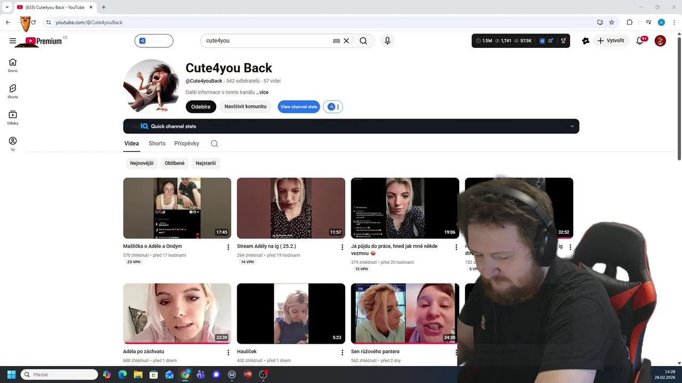The image size is (682, 383).
Task: Open the account avatar menu on YouTube
Action: pyautogui.click(x=660, y=40)
